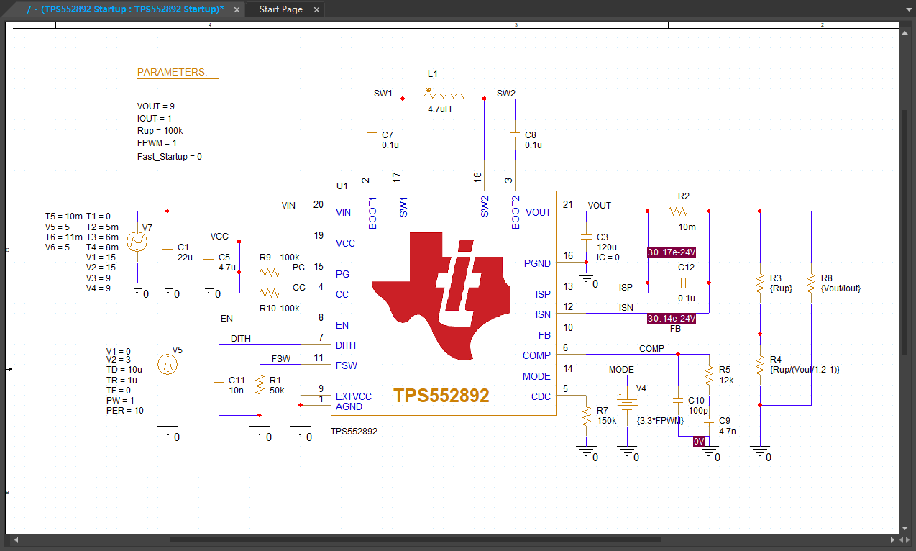Select capacitor C3 symbol

(587, 237)
